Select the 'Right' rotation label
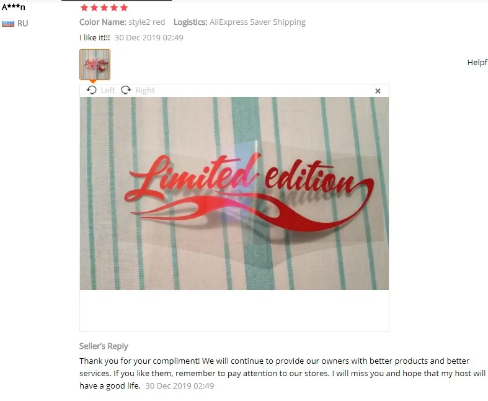The height and width of the screenshot is (401, 488). [145, 91]
